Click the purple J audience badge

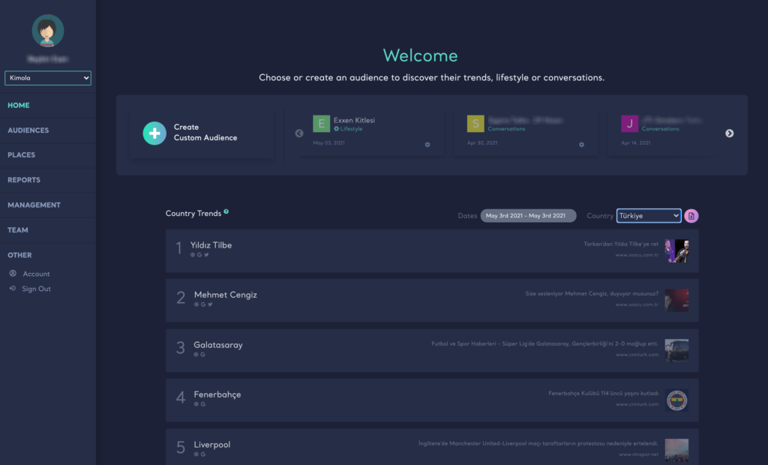click(630, 124)
